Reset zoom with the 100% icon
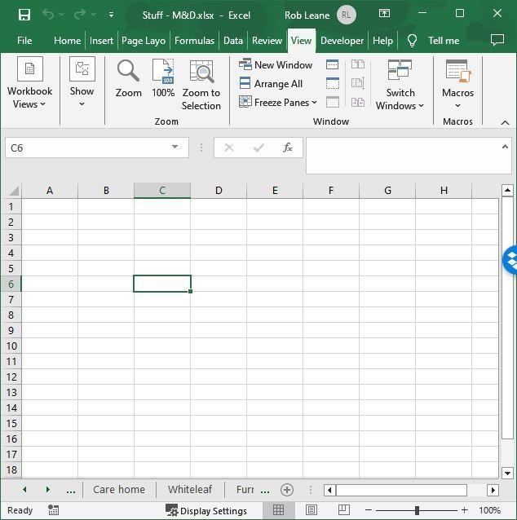The image size is (517, 520). click(163, 73)
